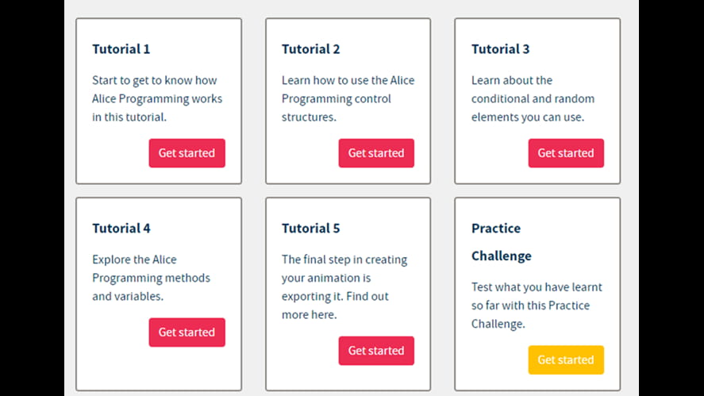Viewport: 704px width, 396px height.
Task: Click the exporting animation description text
Action: pos(344,287)
